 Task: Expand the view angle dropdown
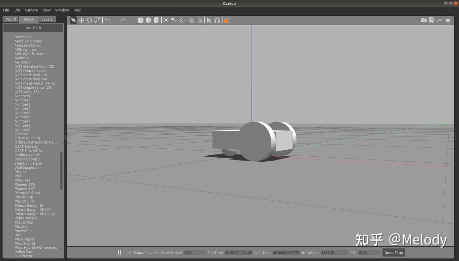coord(230,22)
